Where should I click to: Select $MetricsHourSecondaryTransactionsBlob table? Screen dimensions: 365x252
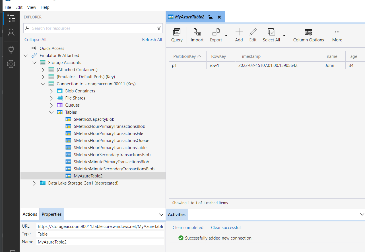coord(112,155)
